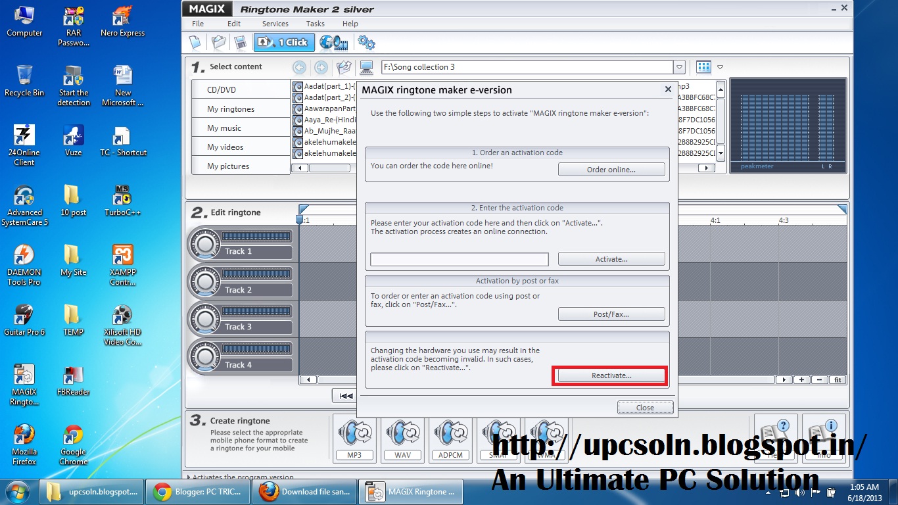The width and height of the screenshot is (898, 505).
Task: Save project floppy disk icon
Action: tap(240, 43)
